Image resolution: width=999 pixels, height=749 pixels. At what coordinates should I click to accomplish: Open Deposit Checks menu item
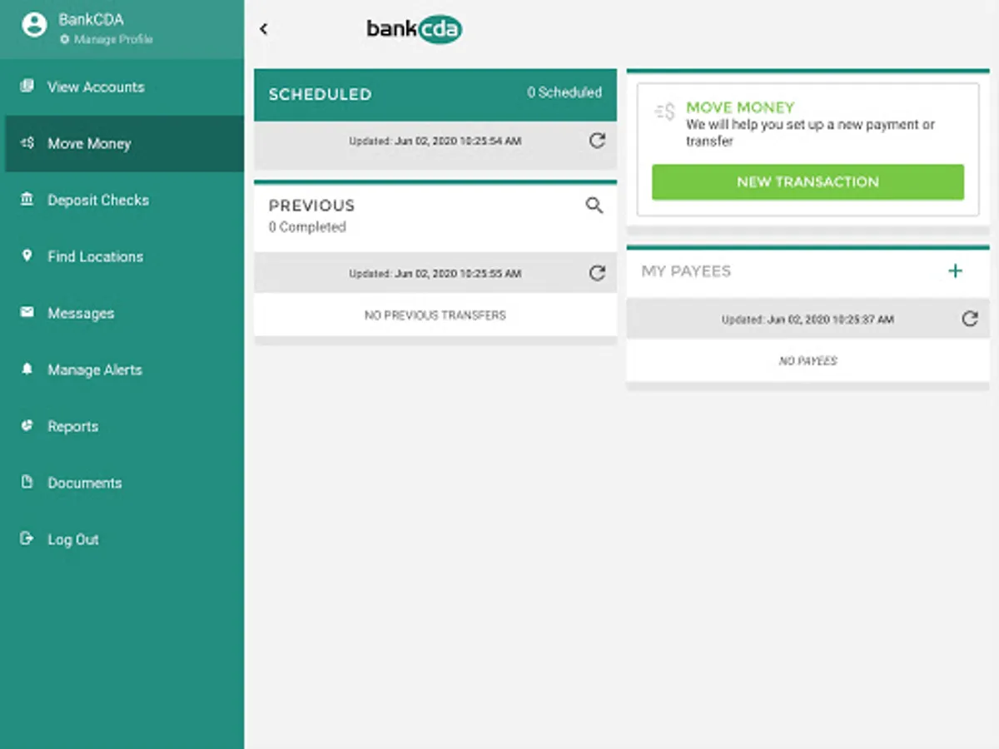coord(122,200)
